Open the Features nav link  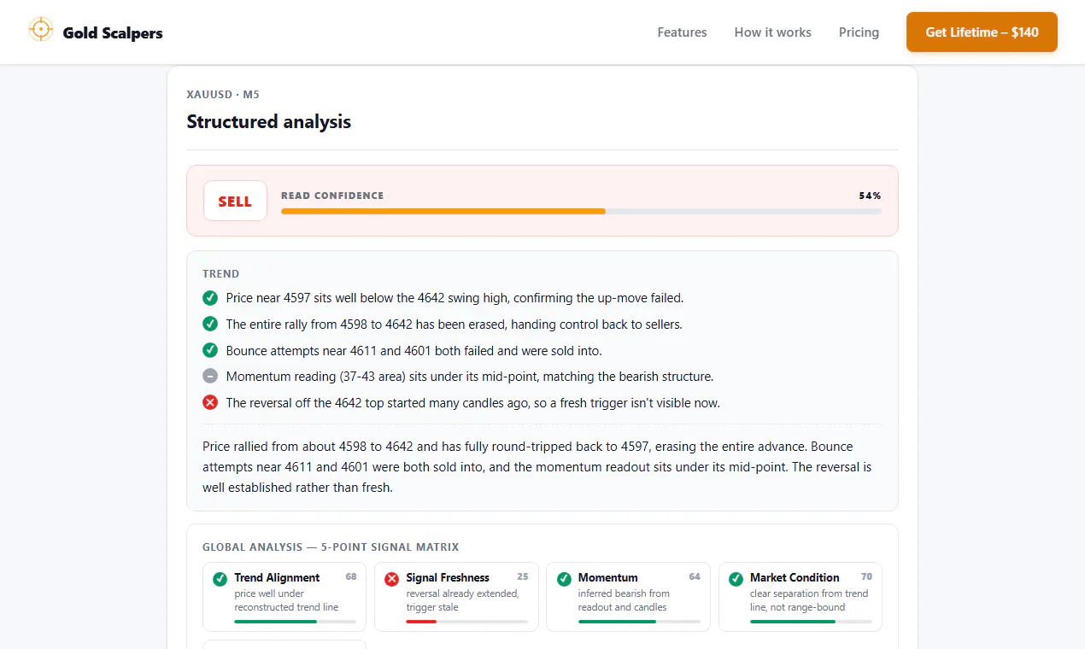coord(682,32)
